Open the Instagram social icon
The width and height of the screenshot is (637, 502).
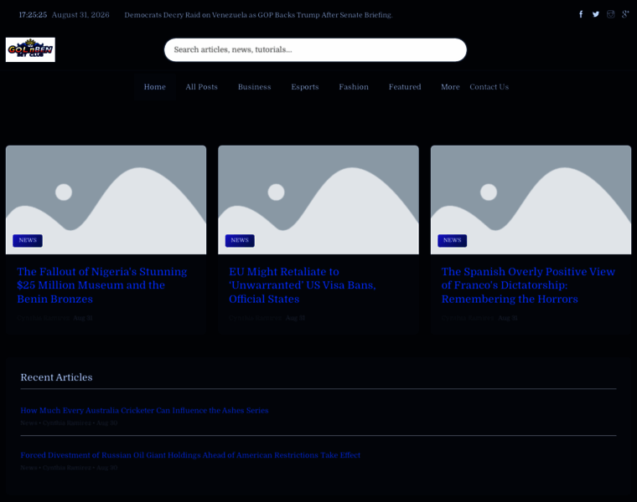pyautogui.click(x=610, y=14)
